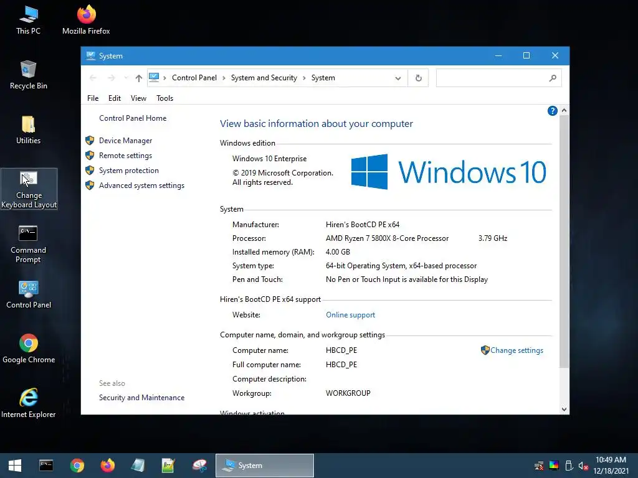Viewport: 638px width, 478px height.
Task: Click scrollbar up arrow in System window
Action: 564,110
